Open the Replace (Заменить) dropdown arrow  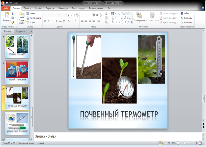pos(193,18)
